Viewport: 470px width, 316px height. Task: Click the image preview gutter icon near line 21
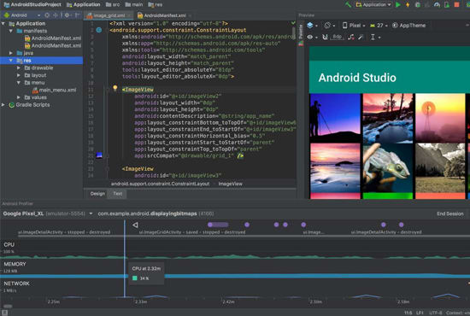99,155
